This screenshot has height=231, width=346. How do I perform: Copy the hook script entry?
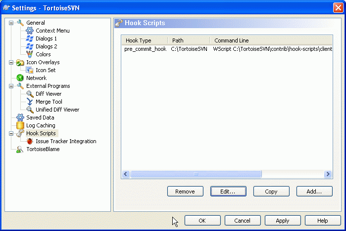271,192
